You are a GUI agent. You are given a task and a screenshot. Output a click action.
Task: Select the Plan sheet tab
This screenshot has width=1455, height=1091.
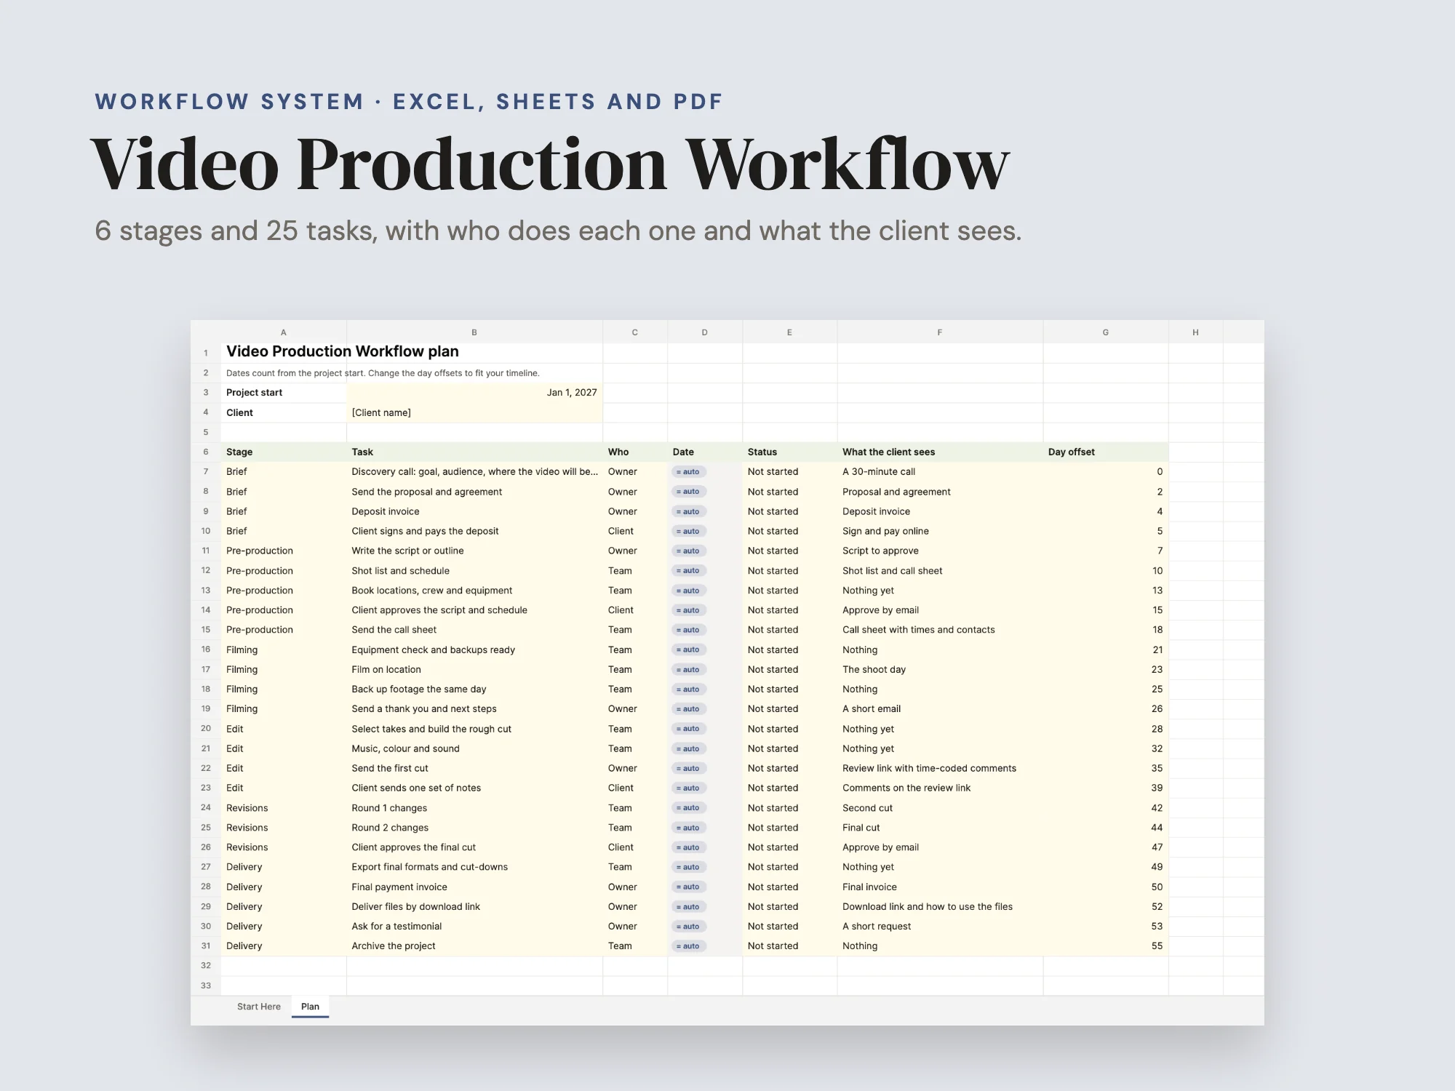click(x=310, y=1007)
